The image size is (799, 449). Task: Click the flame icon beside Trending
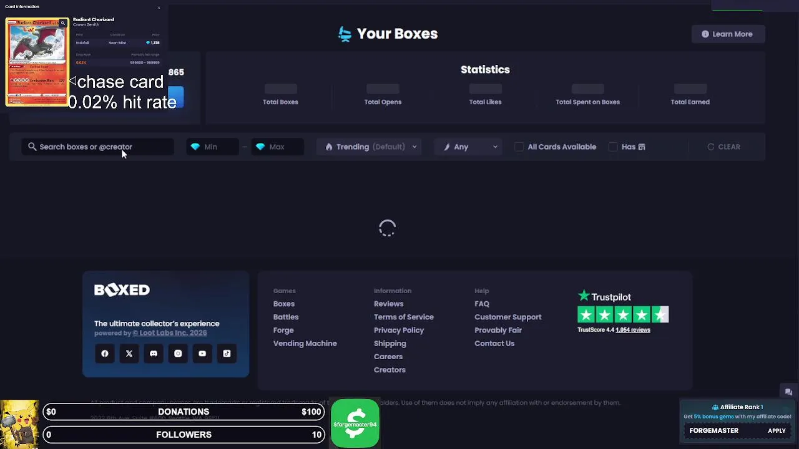(329, 147)
